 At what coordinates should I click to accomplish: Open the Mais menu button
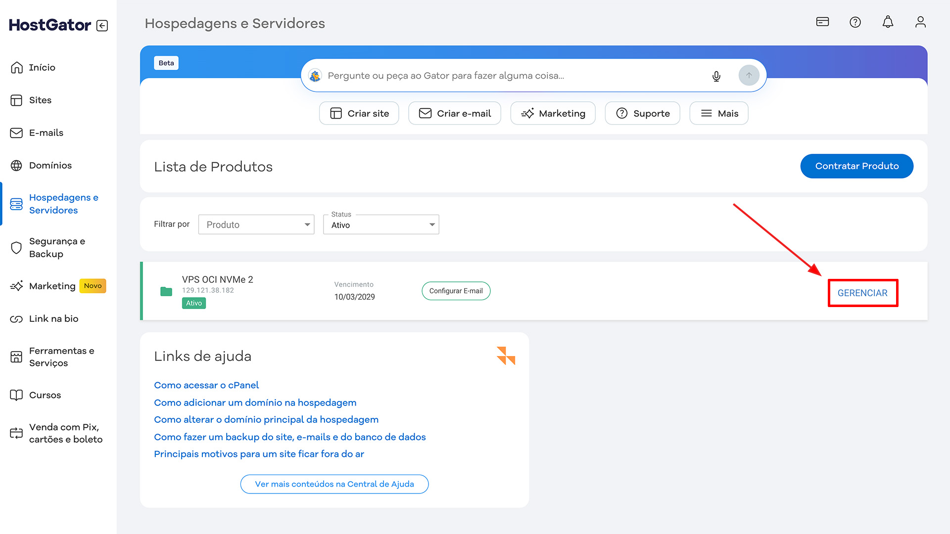[x=718, y=114]
